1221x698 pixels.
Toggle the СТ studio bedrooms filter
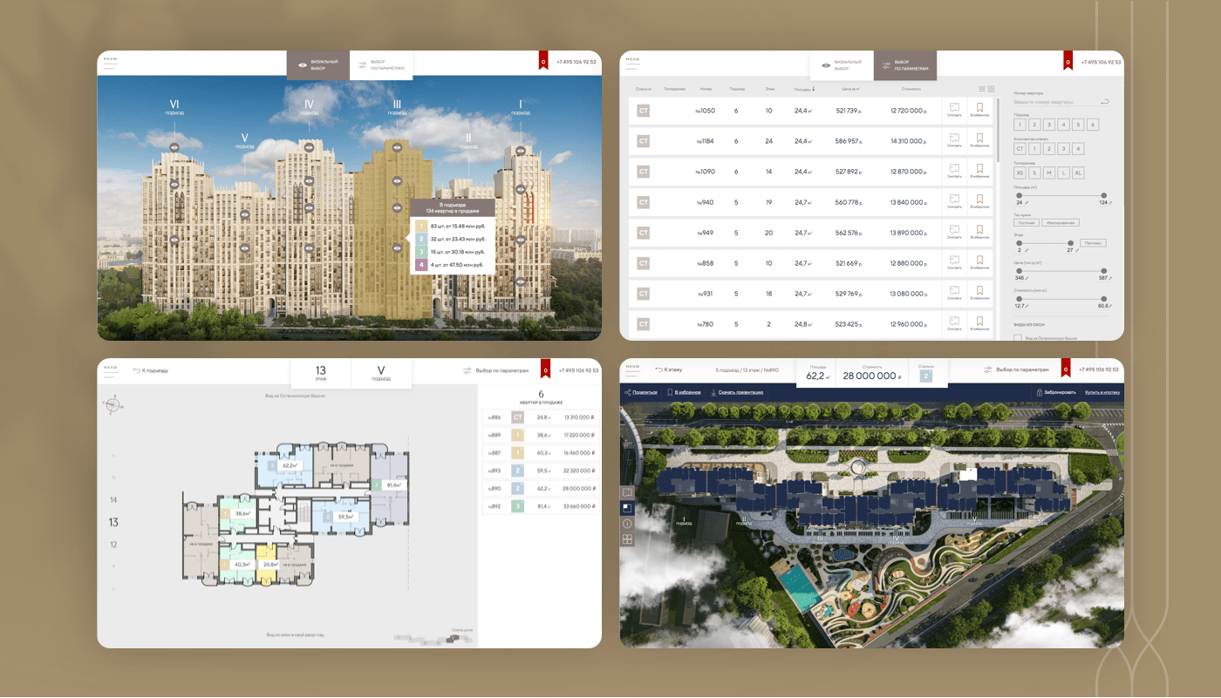point(1020,149)
